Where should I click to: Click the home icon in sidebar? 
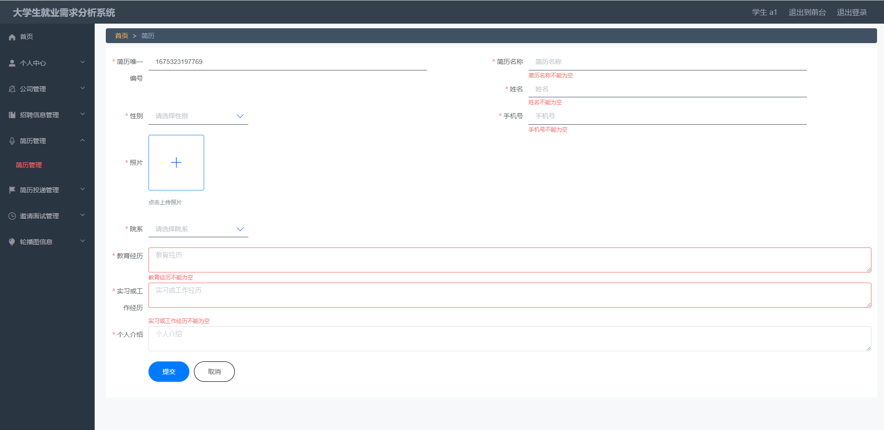(12, 37)
